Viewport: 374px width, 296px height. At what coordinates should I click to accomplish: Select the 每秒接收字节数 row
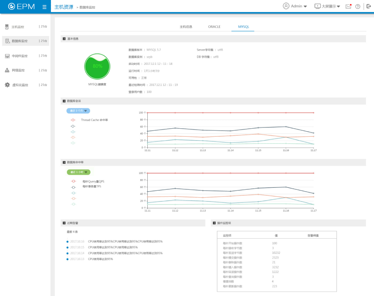[277, 248]
